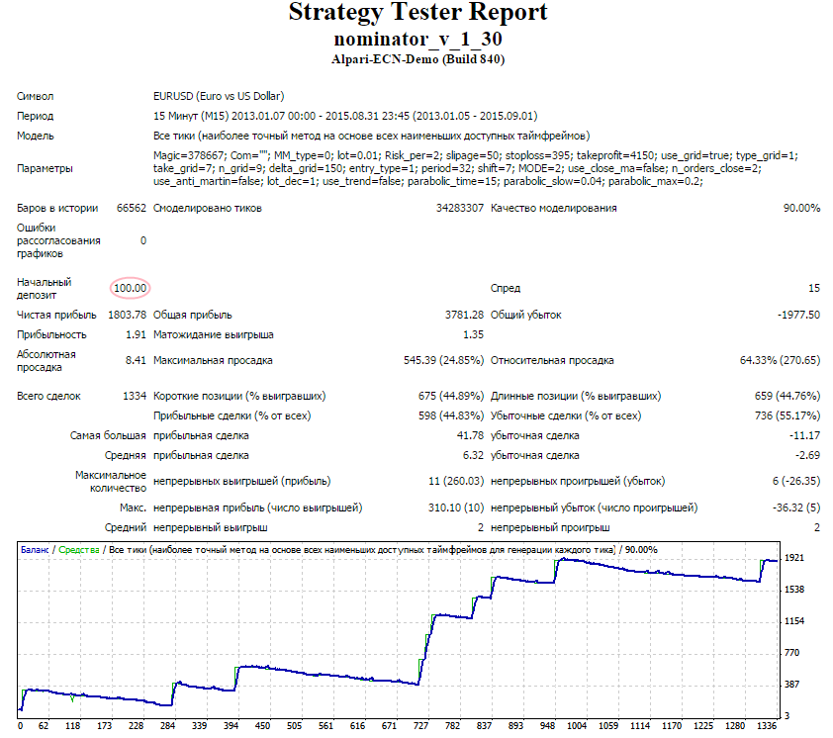Image resolution: width=833 pixels, height=738 pixels.
Task: Click the chart x-axis label 727
Action: 420,726
